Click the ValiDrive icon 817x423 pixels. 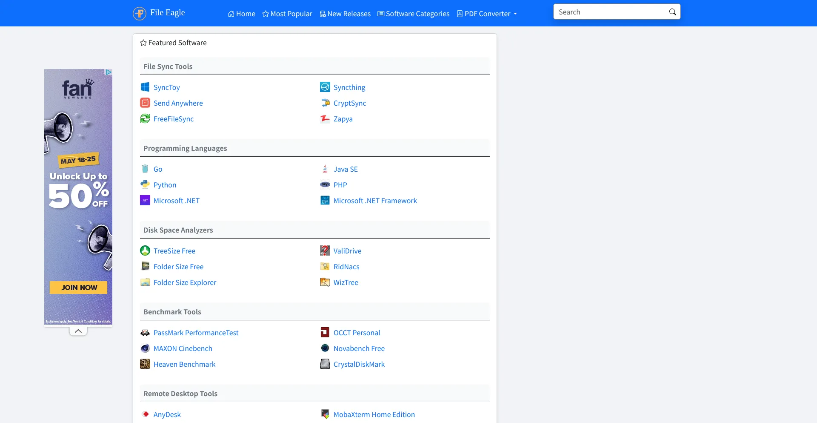[325, 250]
